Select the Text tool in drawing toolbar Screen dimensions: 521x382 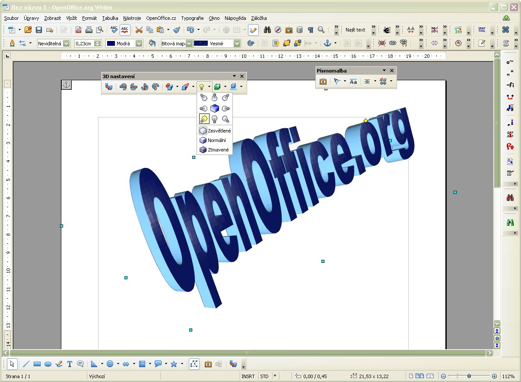[70, 364]
